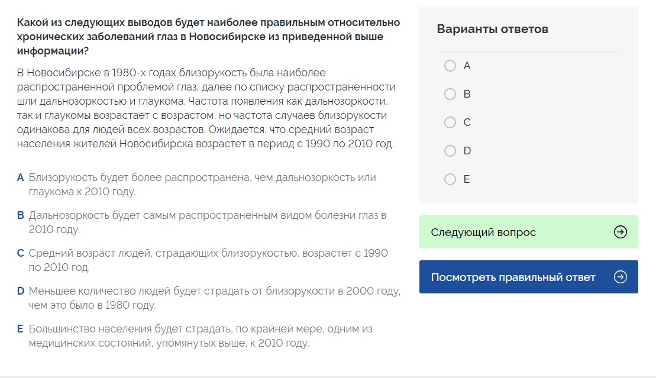Click the bold letter E before answer text
Image resolution: width=656 pixels, height=378 pixels.
click(20, 329)
